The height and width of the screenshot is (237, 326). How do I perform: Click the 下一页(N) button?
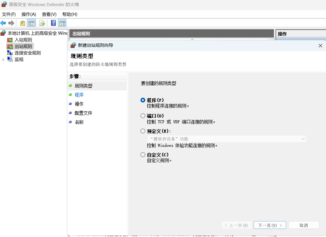pyautogui.click(x=270, y=225)
